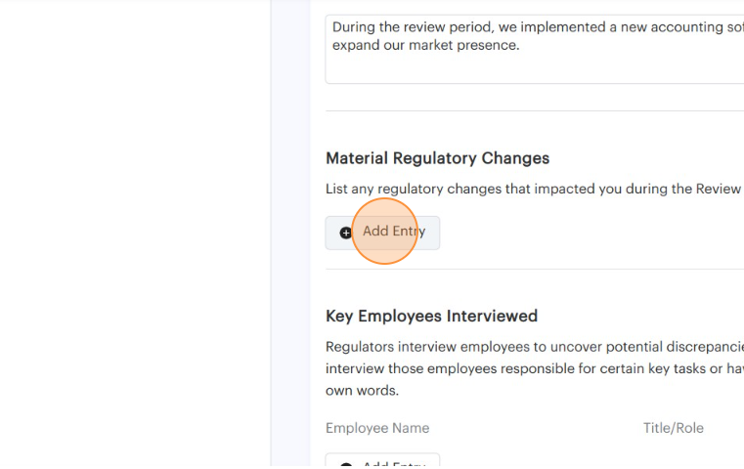Click the Material Regulatory Changes heading

pos(437,158)
